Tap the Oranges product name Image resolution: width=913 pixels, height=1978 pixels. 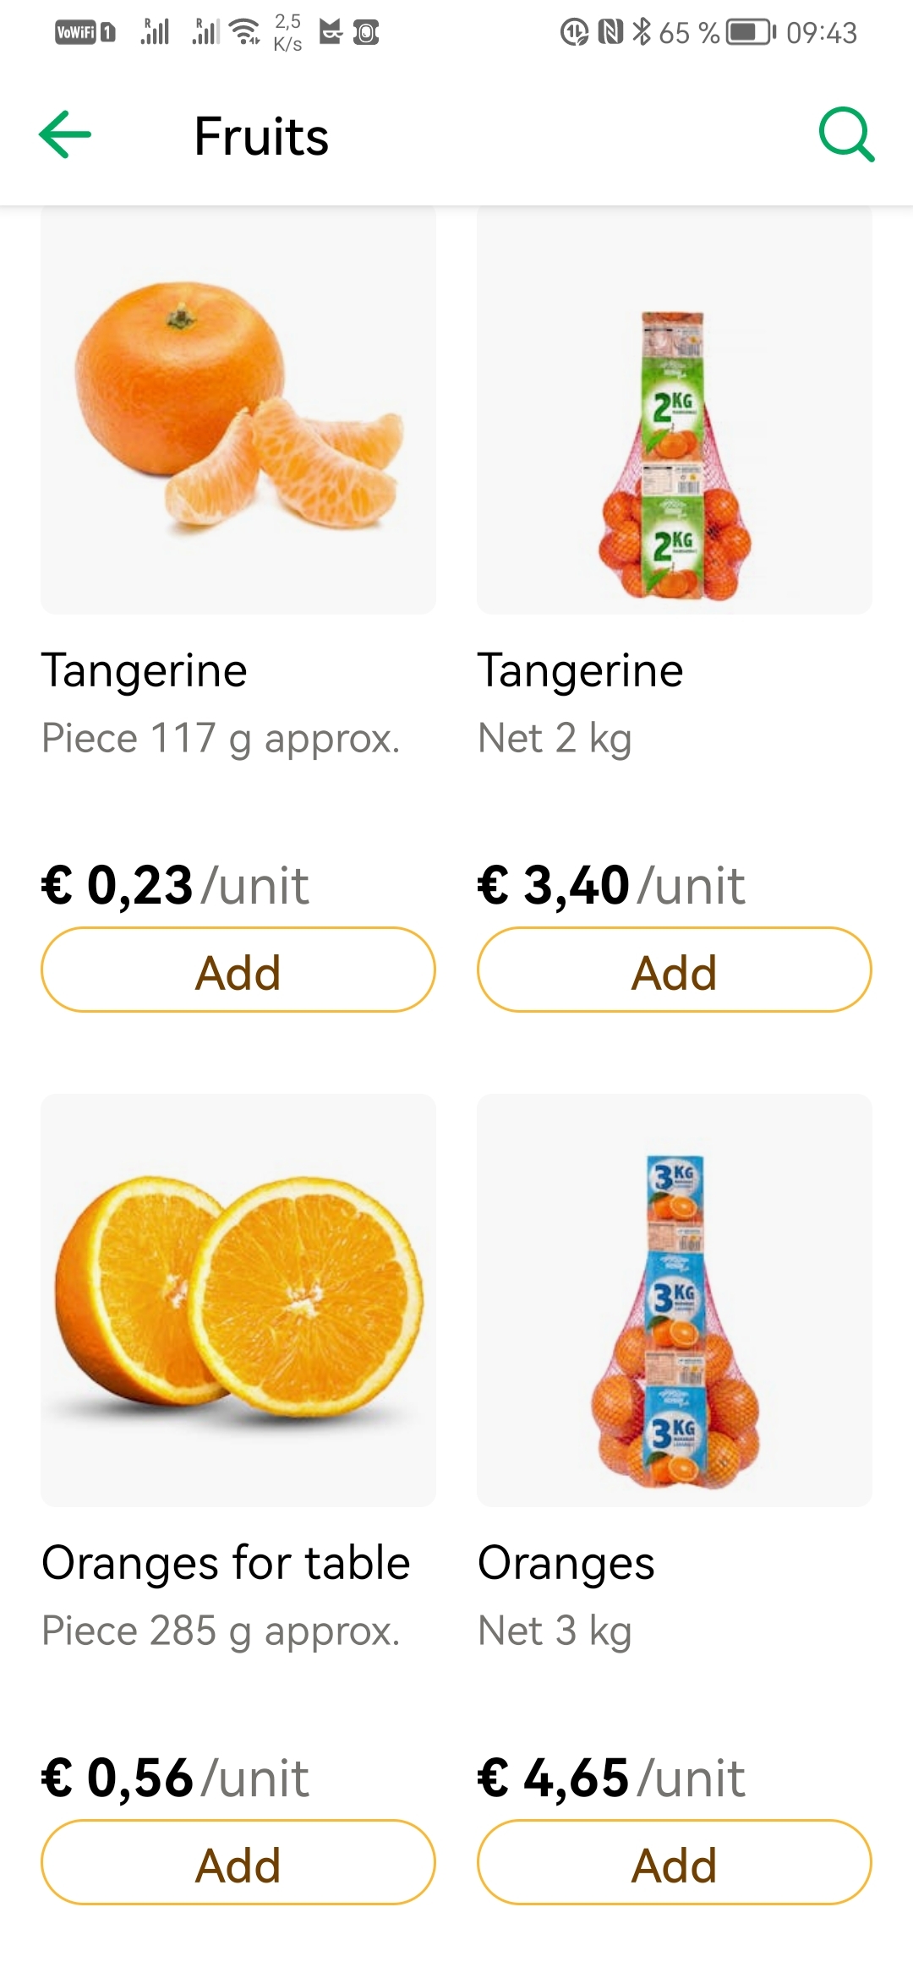pos(566,1562)
